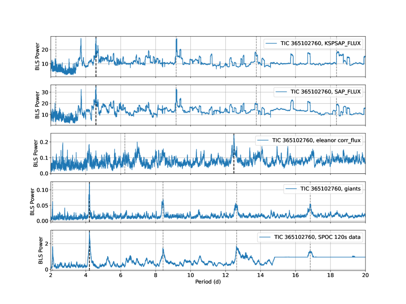Click the bold dashed peak marker in SAP_FLUX panel

point(96,105)
